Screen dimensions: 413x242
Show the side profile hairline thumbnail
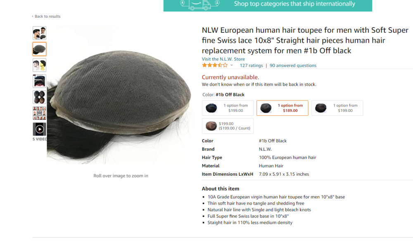(x=39, y=65)
